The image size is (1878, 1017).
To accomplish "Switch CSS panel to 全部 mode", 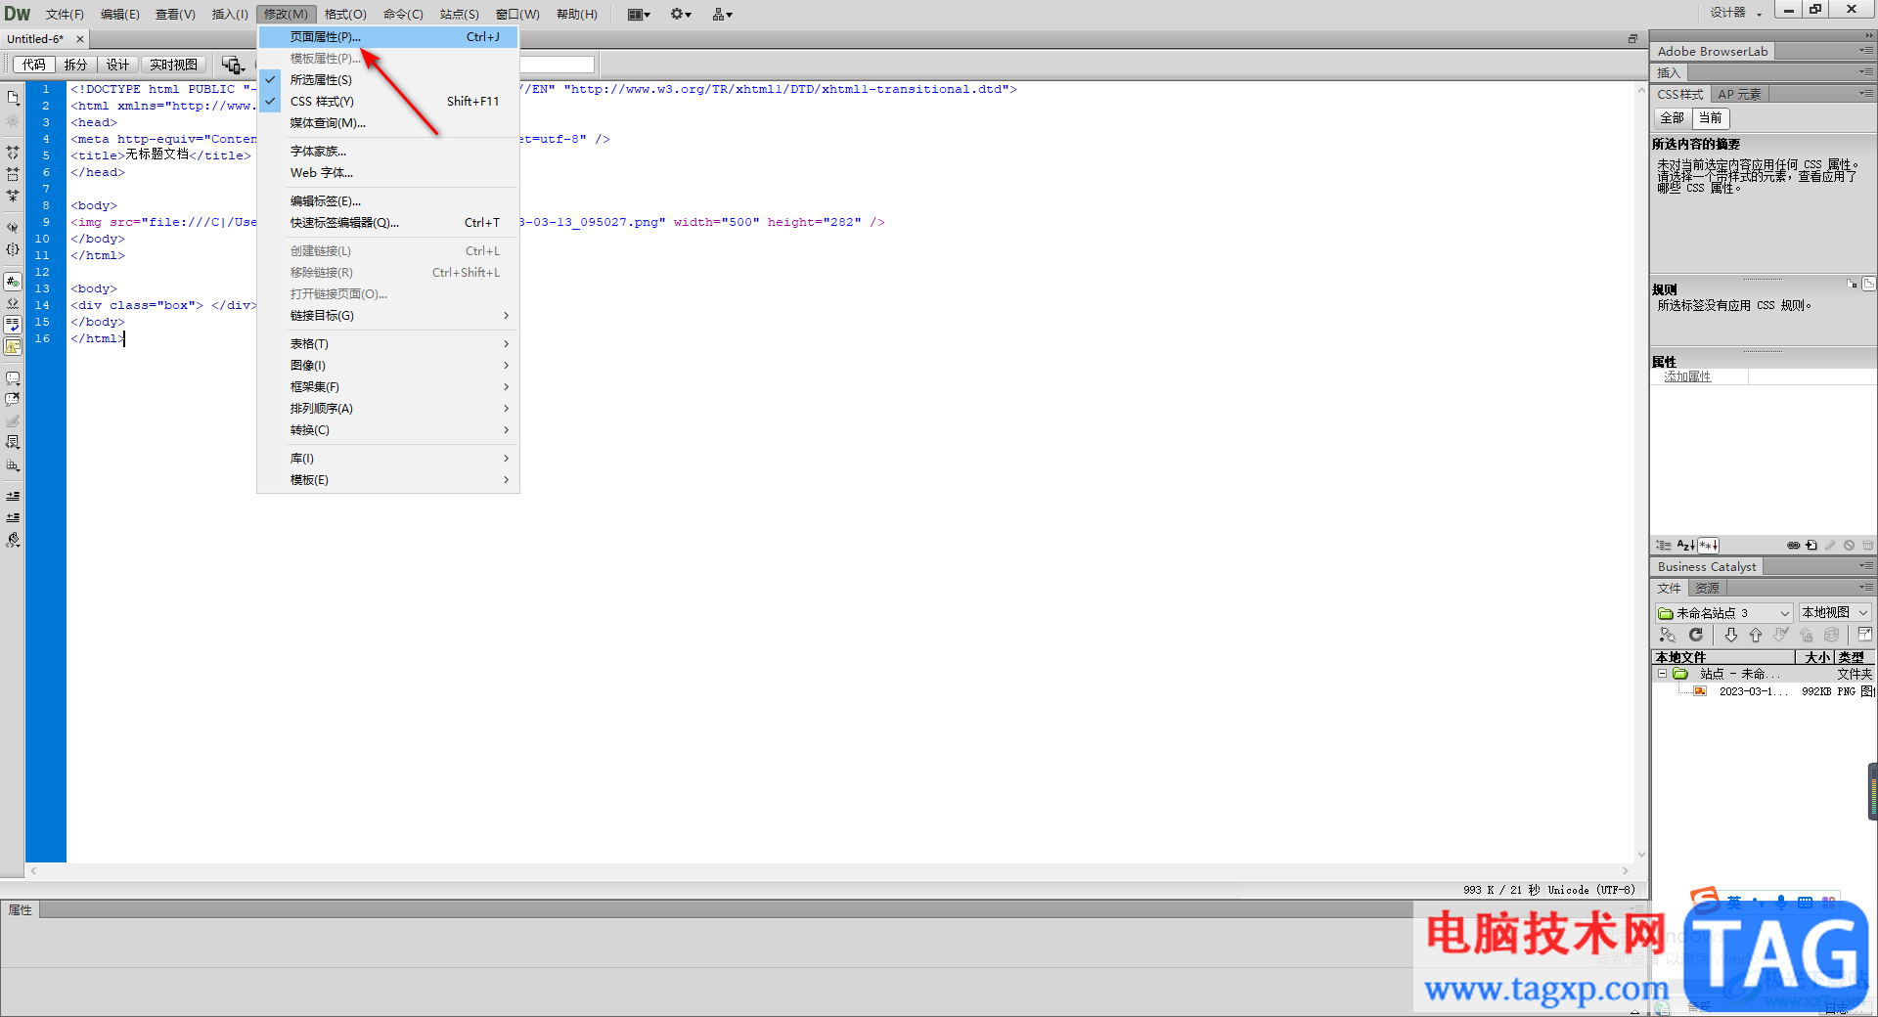I will (1673, 118).
